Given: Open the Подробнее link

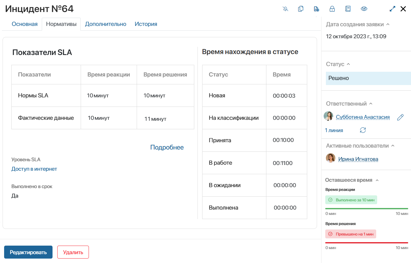Looking at the screenshot, I should tap(167, 147).
